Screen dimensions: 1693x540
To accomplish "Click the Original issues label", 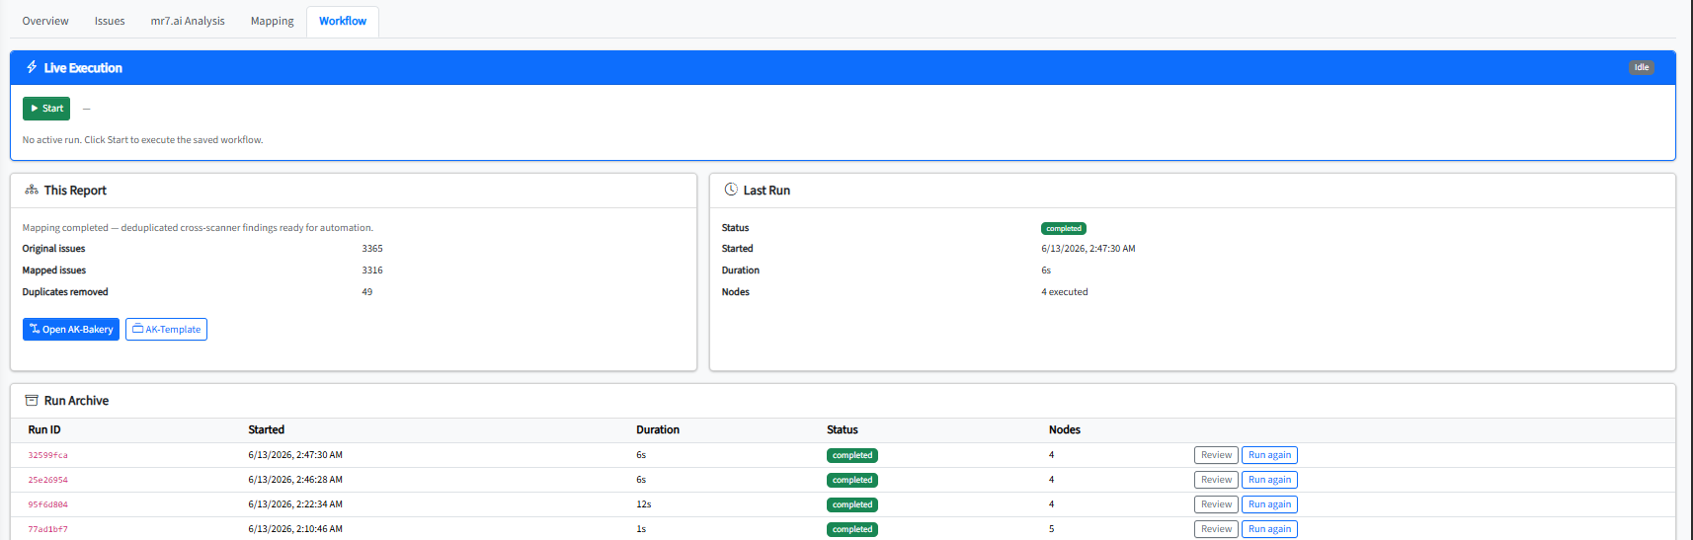I will (53, 249).
